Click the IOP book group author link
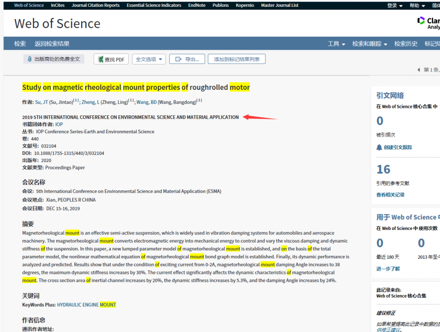This screenshot has width=440, height=332. [x=59, y=124]
